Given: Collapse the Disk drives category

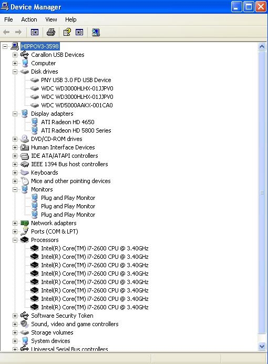Looking at the screenshot, I should [15, 72].
